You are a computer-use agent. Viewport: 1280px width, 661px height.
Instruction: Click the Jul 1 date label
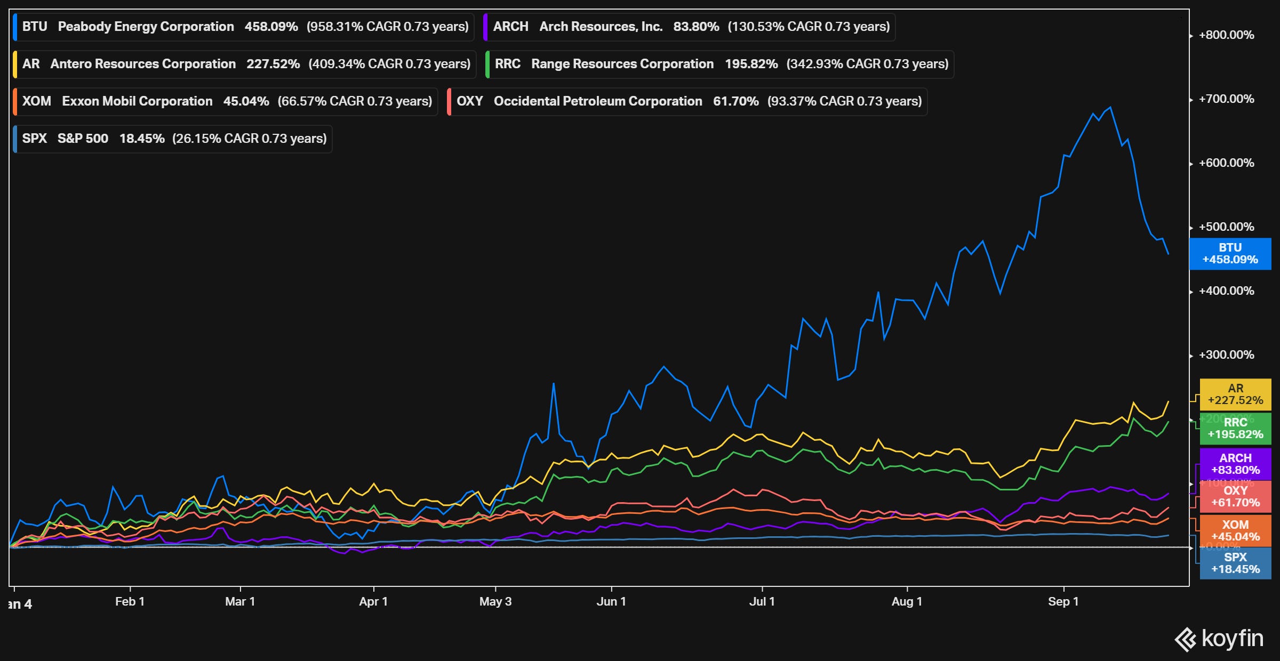point(762,602)
